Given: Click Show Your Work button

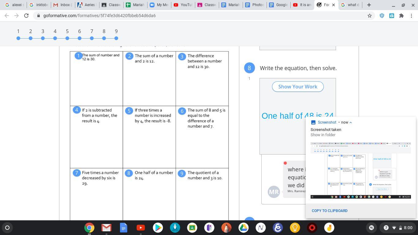Looking at the screenshot, I should pos(298,87).
